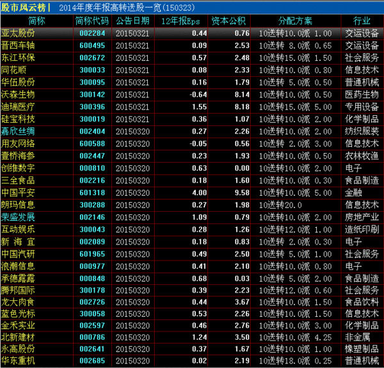Viewport: 384px width, 368px height.
Task: Select stock name 中国汽研
Action: (18, 254)
